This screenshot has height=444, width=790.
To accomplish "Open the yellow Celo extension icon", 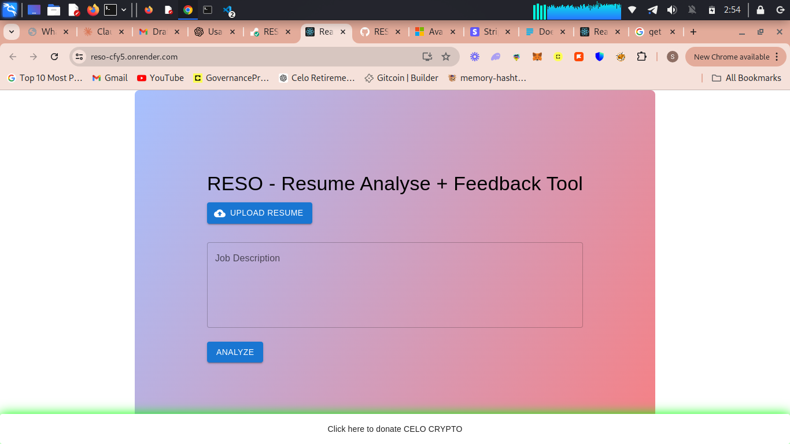I will pyautogui.click(x=558, y=57).
